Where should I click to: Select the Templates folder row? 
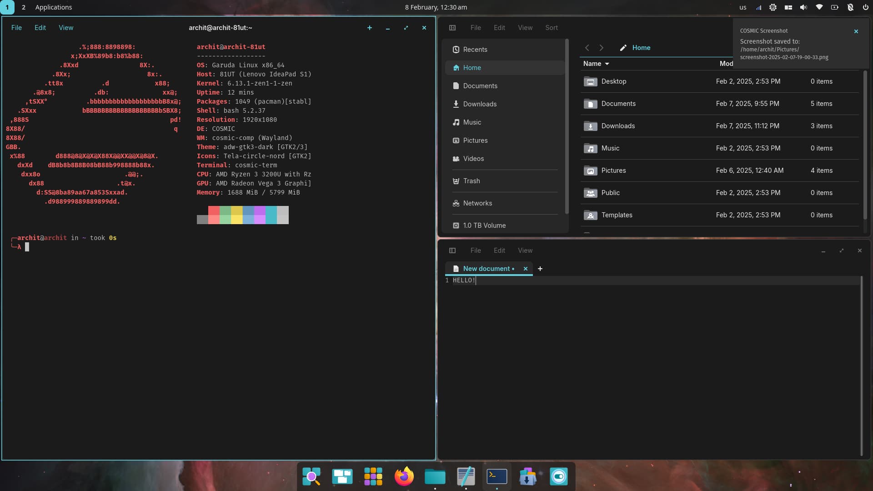[720, 215]
